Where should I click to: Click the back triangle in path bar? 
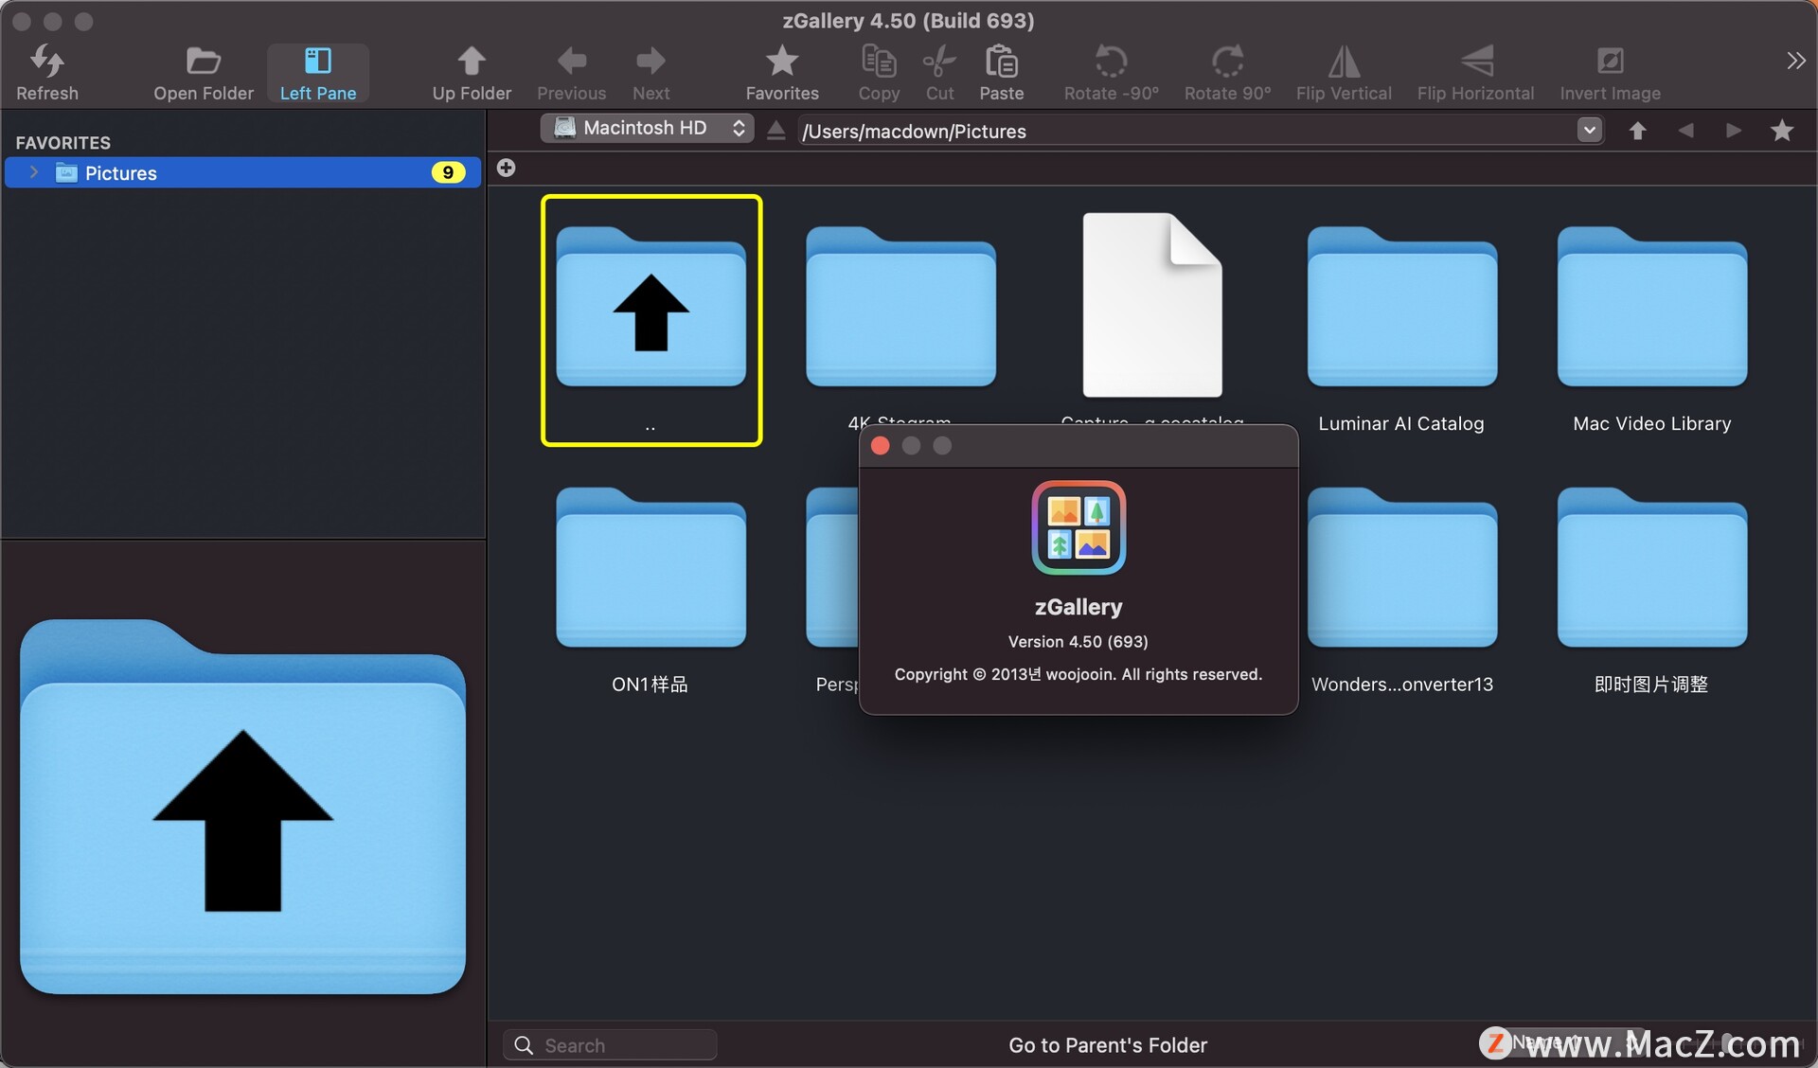click(x=1685, y=131)
